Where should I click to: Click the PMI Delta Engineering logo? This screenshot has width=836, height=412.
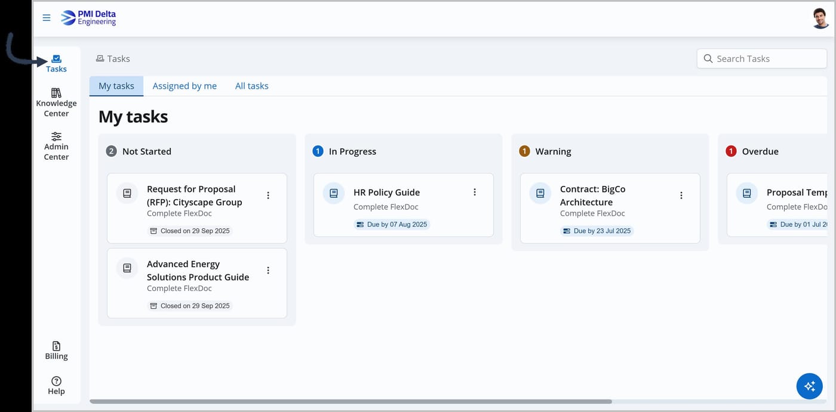coord(88,18)
